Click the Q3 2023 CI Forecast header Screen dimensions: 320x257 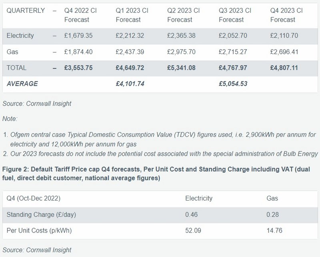tap(235, 15)
